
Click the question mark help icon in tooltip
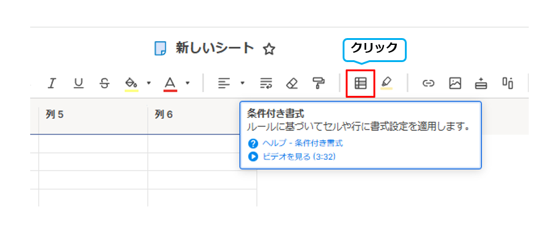click(x=253, y=143)
